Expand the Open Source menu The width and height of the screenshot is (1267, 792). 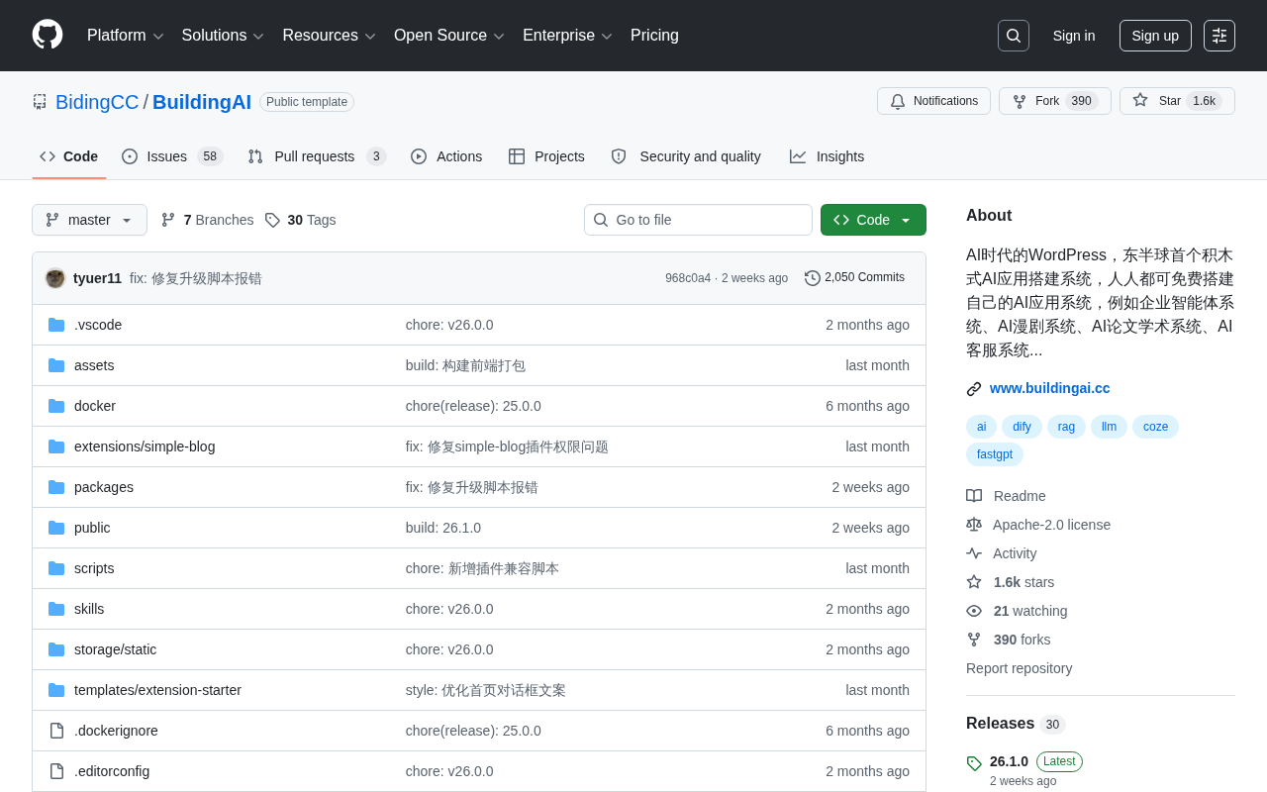(448, 36)
